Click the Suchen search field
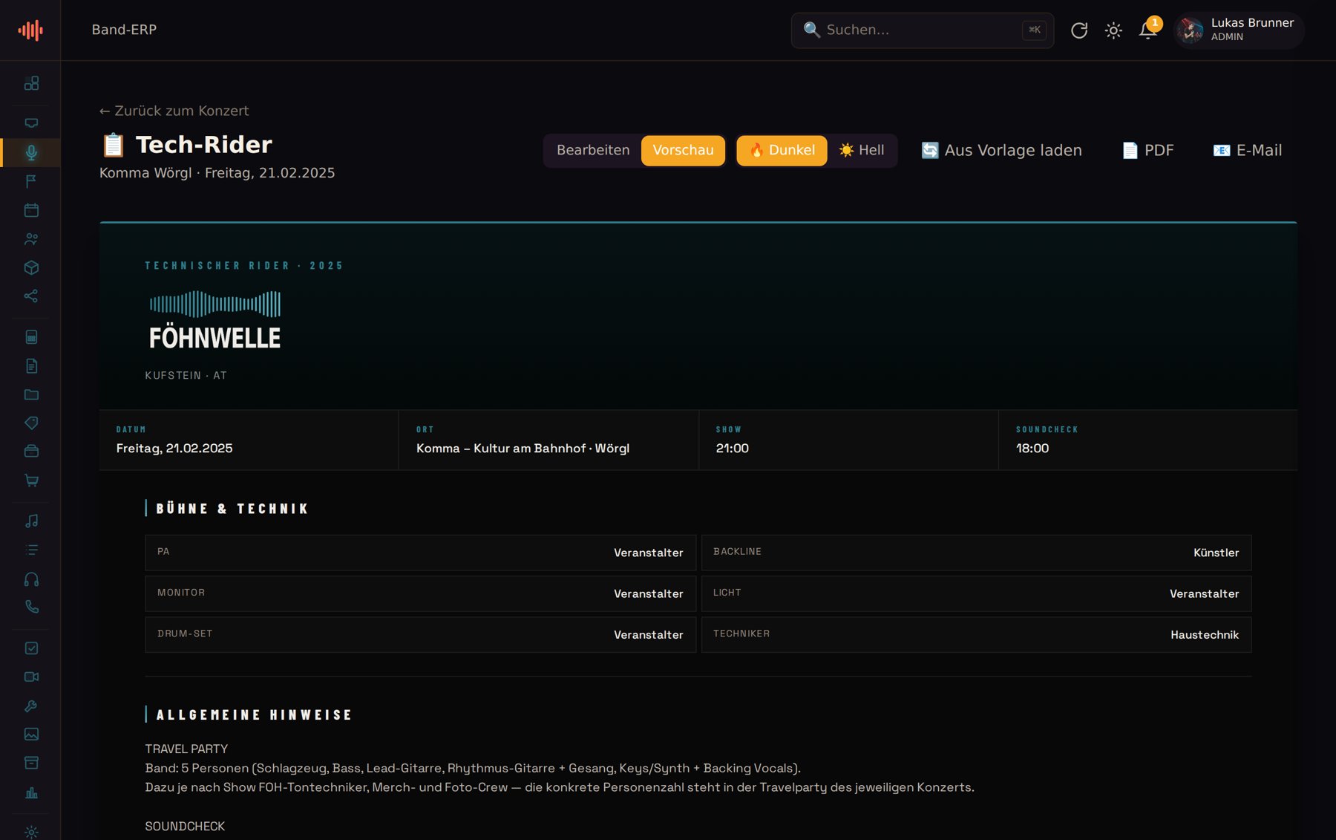Screen dimensions: 1336x840 [x=923, y=30]
